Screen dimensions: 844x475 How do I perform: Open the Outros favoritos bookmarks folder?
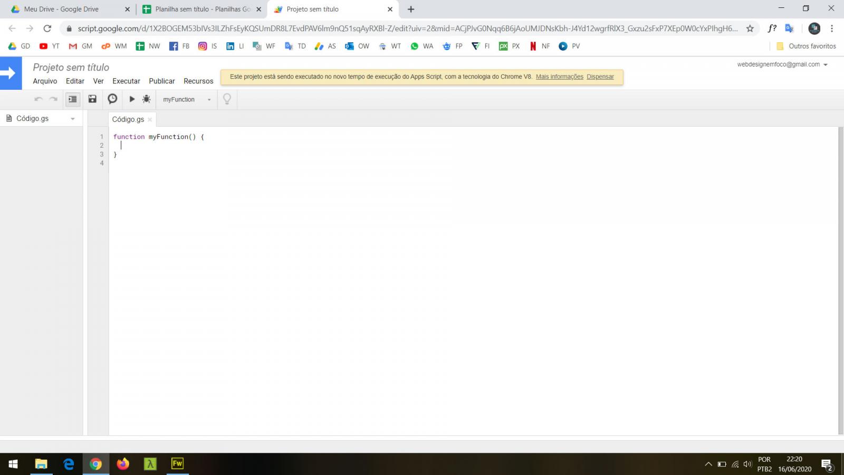[806, 46]
